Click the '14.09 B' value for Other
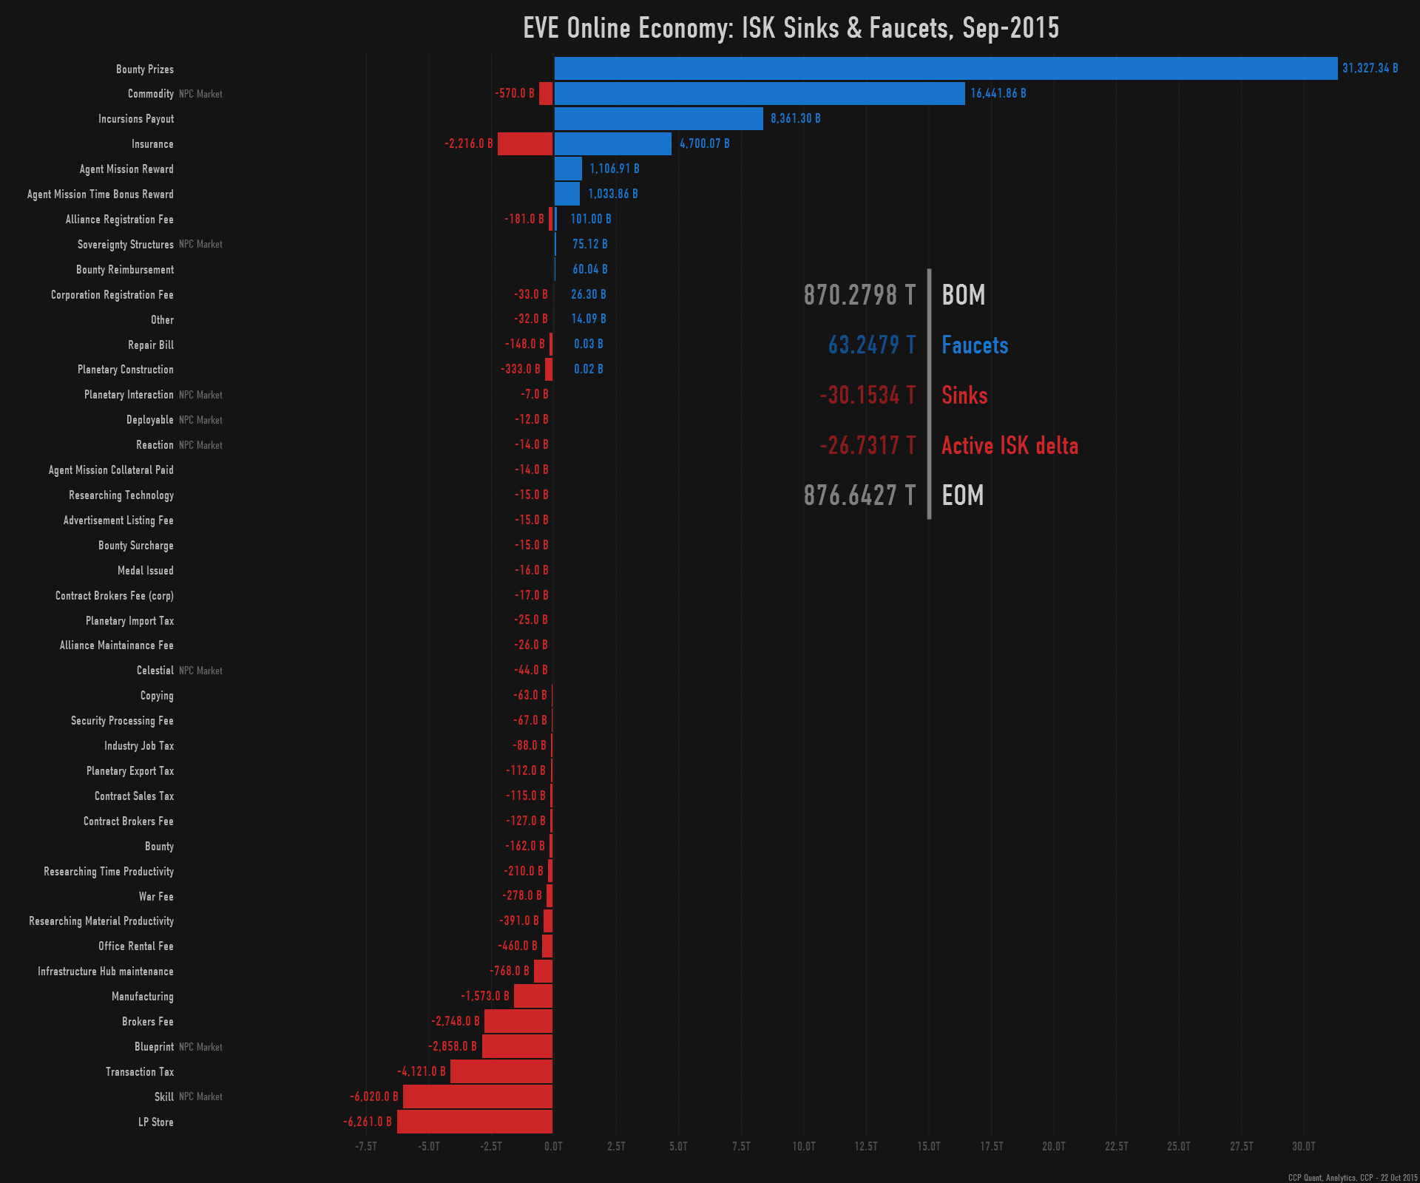1420x1183 pixels. point(588,319)
